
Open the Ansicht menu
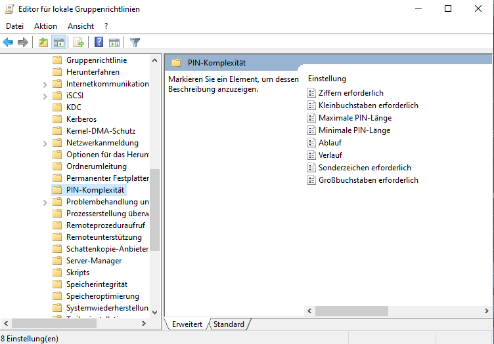[x=81, y=26]
